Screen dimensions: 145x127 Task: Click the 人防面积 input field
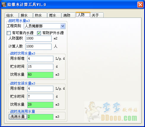click(39, 39)
